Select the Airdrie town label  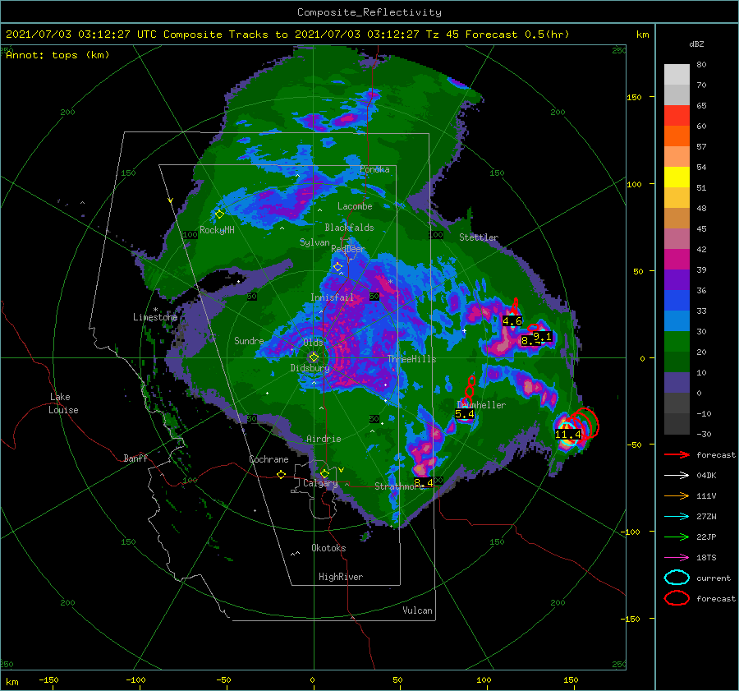324,439
